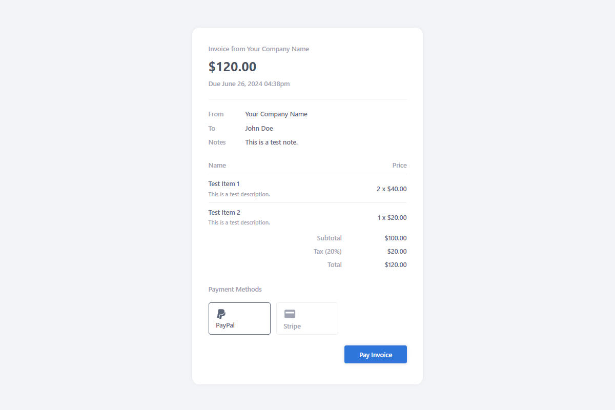Click the "Invoice from Your Company Name" heading
Image resolution: width=615 pixels, height=410 pixels.
pyautogui.click(x=259, y=49)
